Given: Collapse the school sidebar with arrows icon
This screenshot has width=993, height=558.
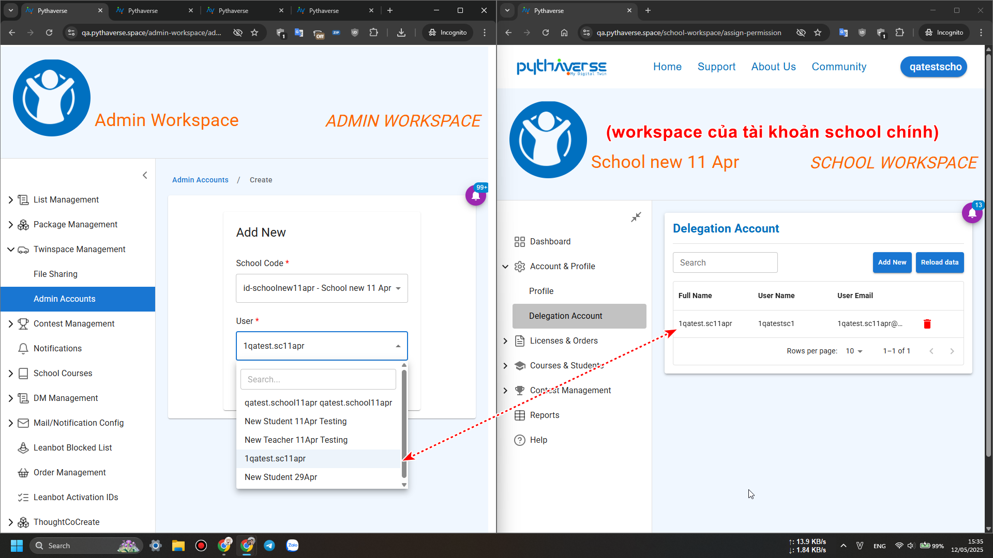Looking at the screenshot, I should click(x=636, y=217).
